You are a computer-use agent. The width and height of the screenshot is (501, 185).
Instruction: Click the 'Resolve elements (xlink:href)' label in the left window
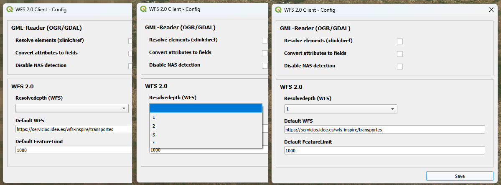click(x=50, y=40)
